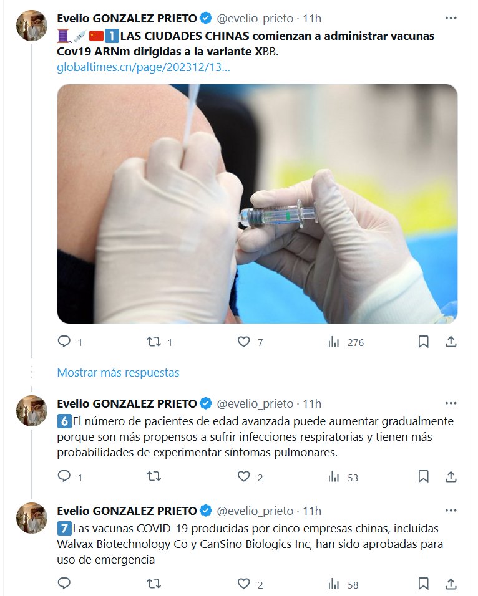Bookmark the first tweet with vaccine image
Viewport: 478px width, 596px height.
tap(423, 342)
